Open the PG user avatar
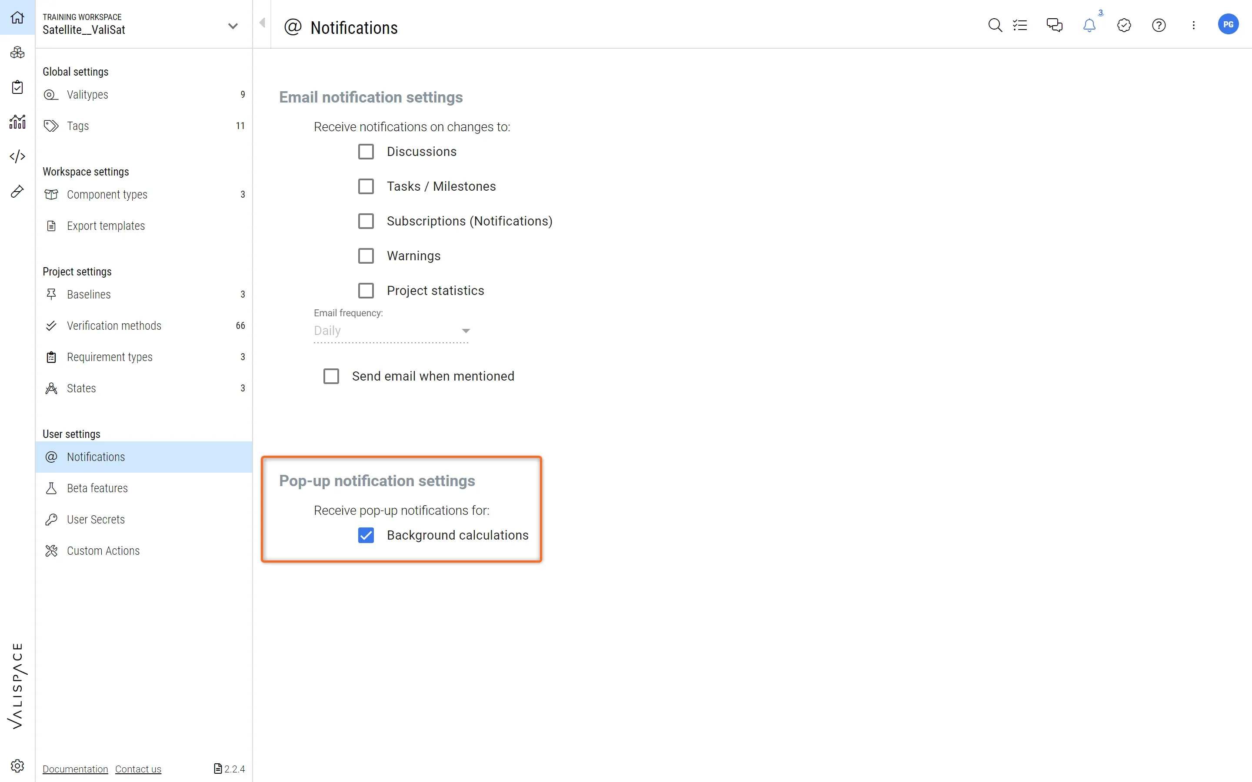 pyautogui.click(x=1228, y=24)
